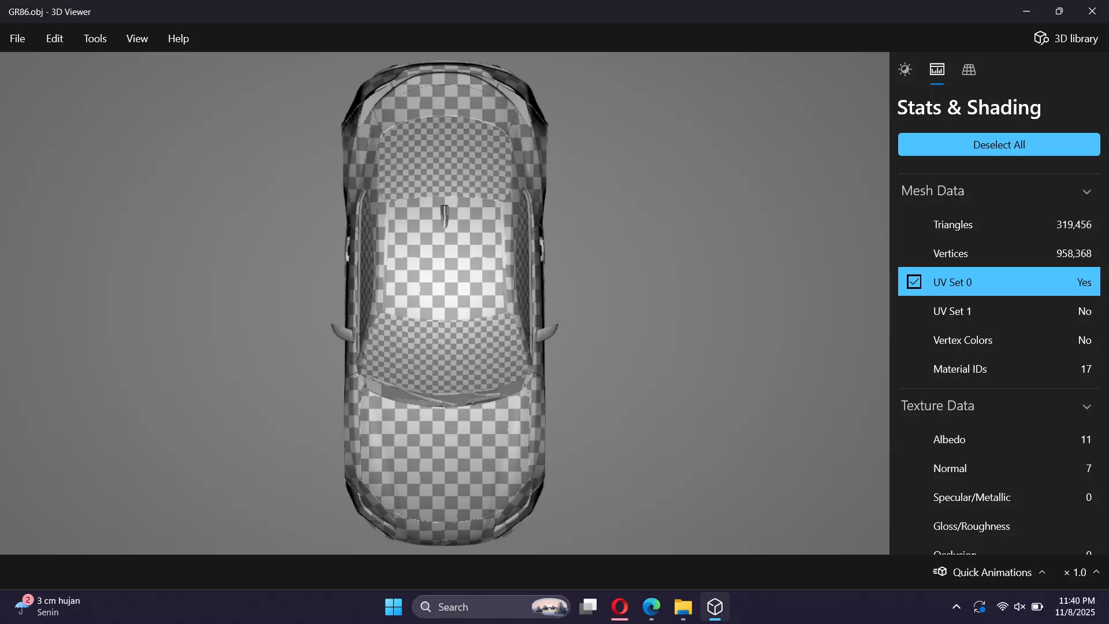This screenshot has width=1109, height=624.
Task: Open the 3D library
Action: tap(1066, 39)
